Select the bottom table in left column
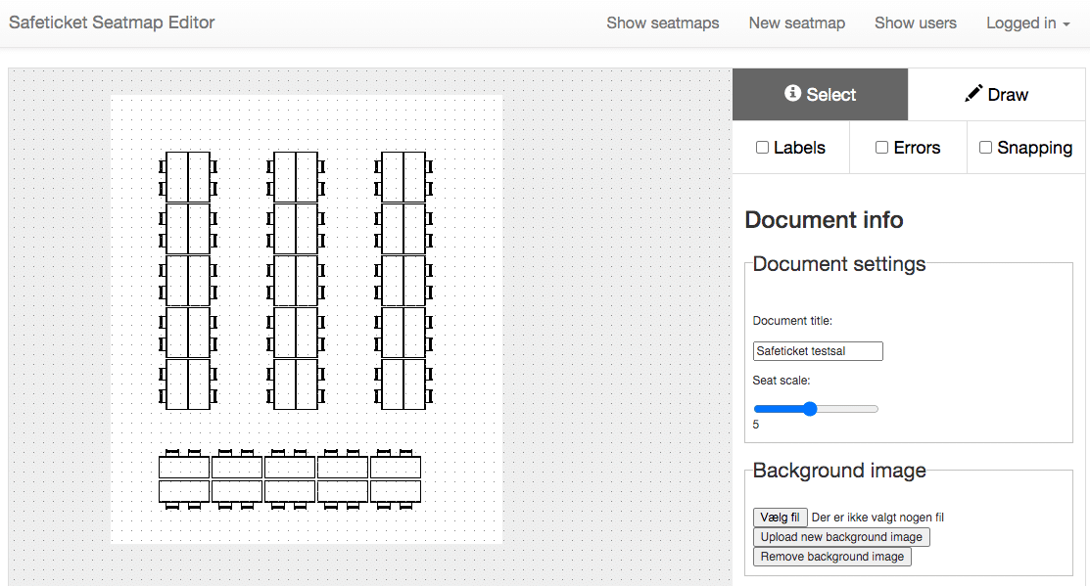Image resolution: width=1090 pixels, height=586 pixels. 188,383
